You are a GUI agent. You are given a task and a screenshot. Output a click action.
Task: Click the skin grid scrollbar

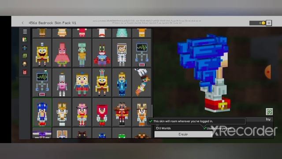coord(152,111)
